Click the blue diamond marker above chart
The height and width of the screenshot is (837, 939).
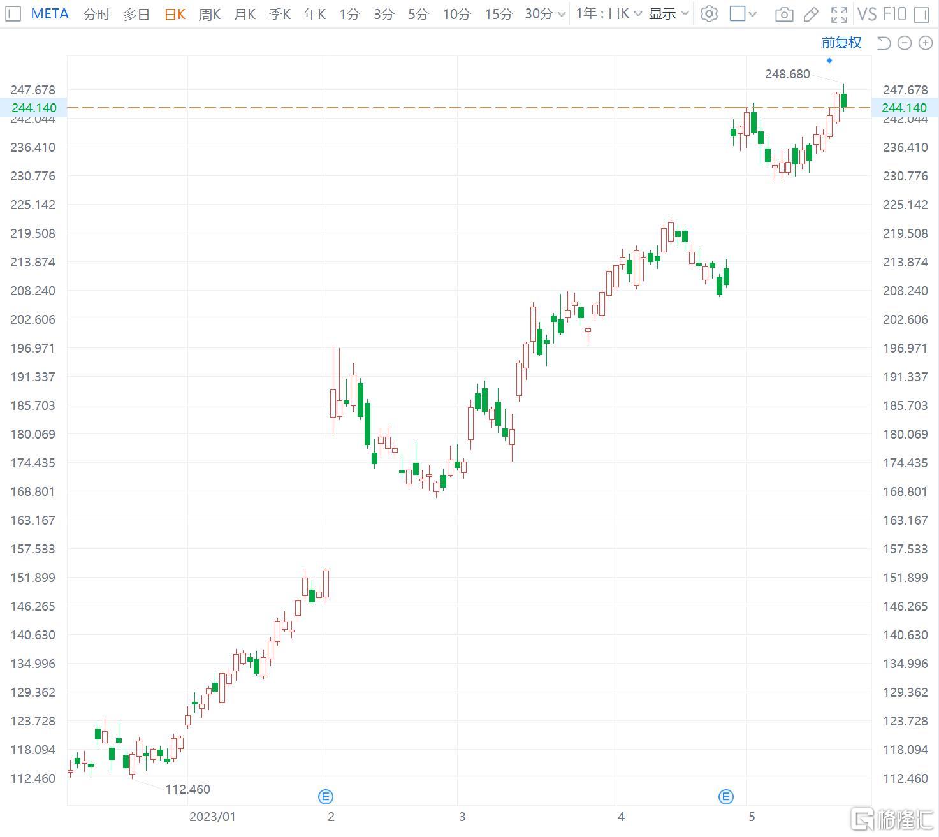tap(829, 61)
